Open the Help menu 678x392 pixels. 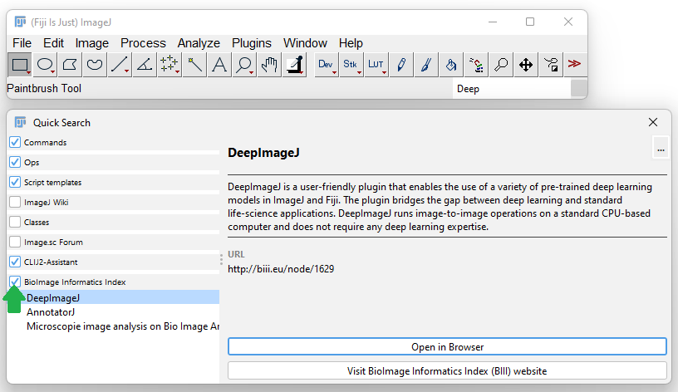[351, 43]
